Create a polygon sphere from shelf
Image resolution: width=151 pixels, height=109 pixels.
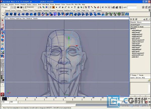[x=7, y=14]
